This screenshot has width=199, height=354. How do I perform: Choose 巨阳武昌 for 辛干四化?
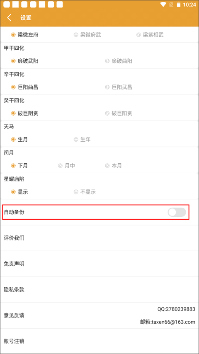(x=119, y=87)
